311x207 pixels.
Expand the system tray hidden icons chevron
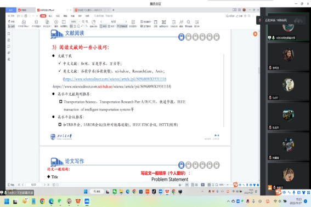point(228,202)
